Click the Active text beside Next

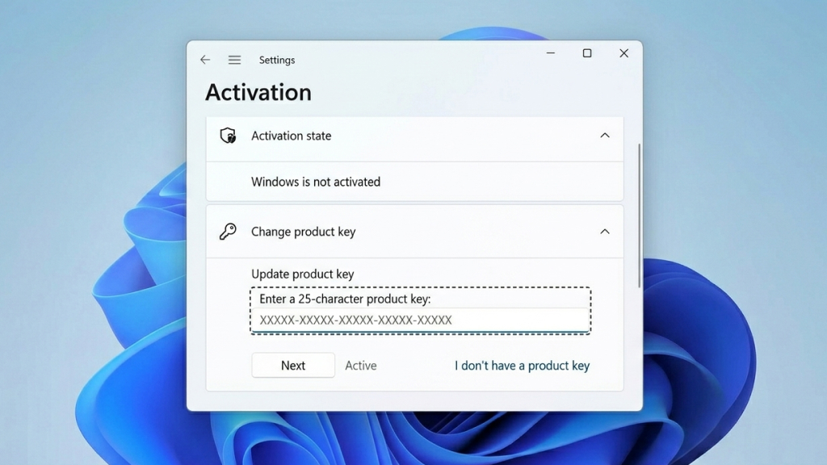361,366
